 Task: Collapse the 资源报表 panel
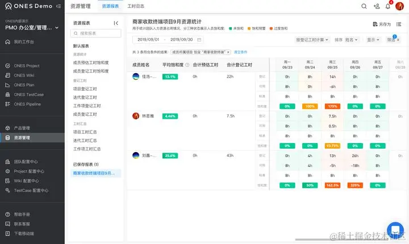[116, 23]
